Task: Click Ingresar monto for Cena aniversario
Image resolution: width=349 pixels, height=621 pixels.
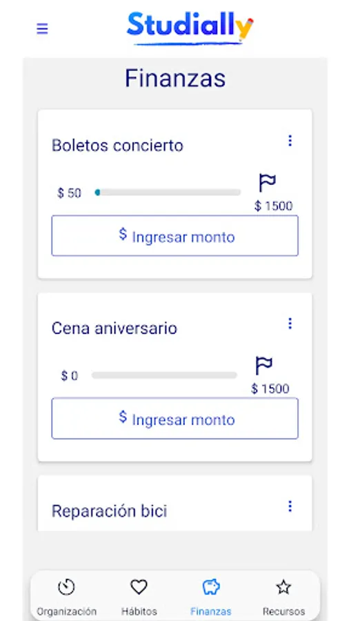Action: click(175, 419)
